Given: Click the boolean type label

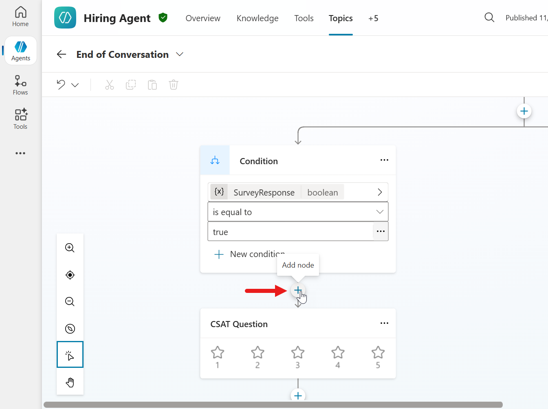Looking at the screenshot, I should tap(323, 192).
